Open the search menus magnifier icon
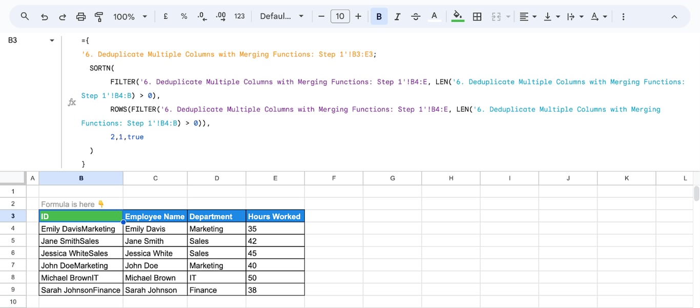Viewport: 700px width, 308px height. click(25, 16)
